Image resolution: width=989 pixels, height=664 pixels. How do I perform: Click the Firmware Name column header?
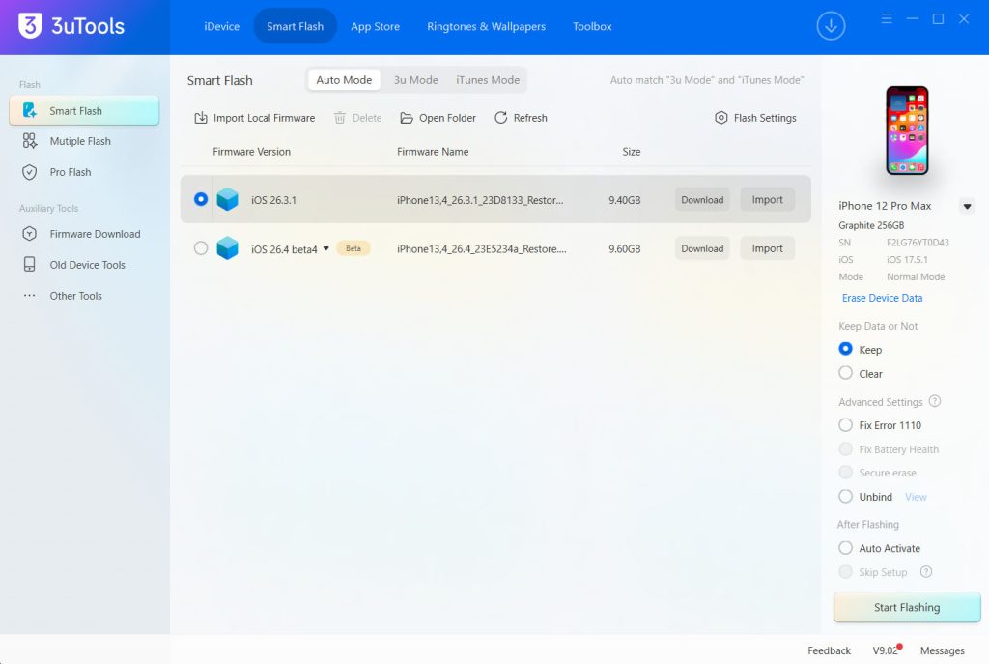433,152
